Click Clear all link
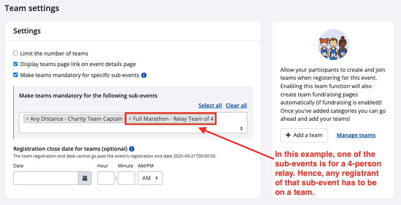The image size is (401, 205). pyautogui.click(x=236, y=106)
